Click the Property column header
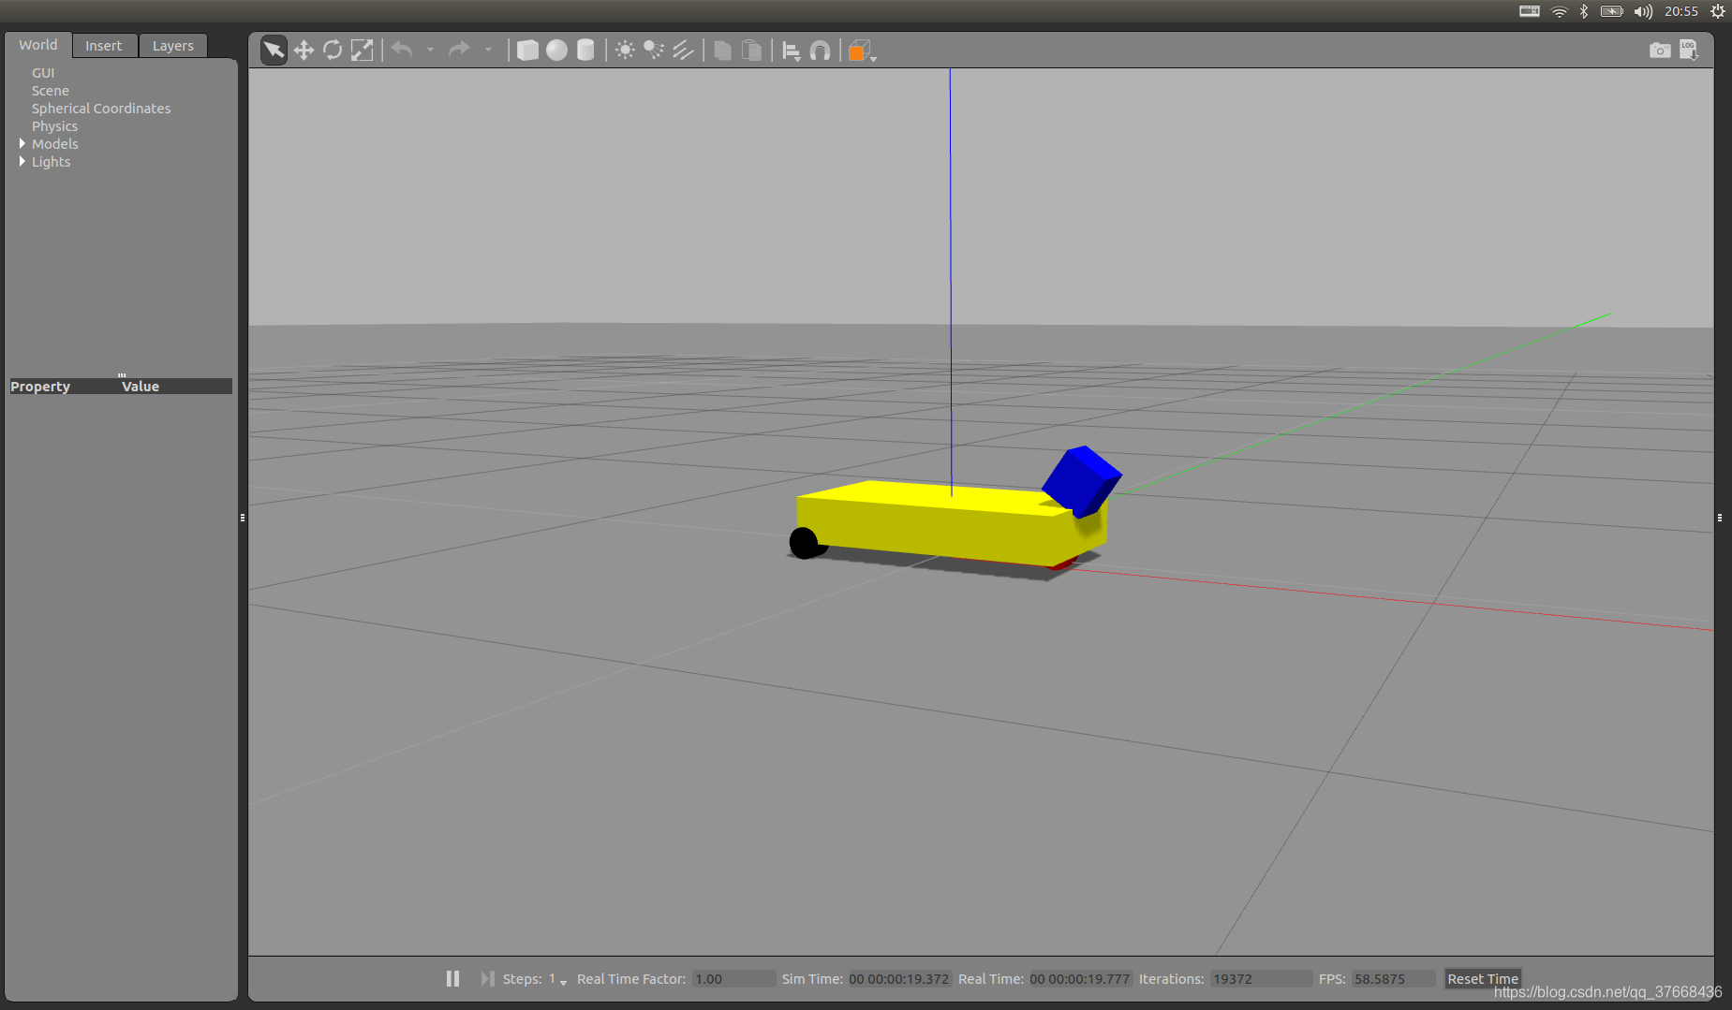Viewport: 1732px width, 1010px height. tap(40, 387)
